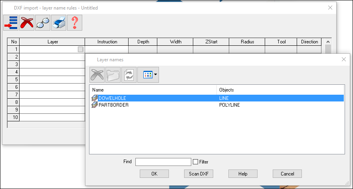Close the DXF import layer rules window
This screenshot has width=353, height=189.
[x=330, y=8]
